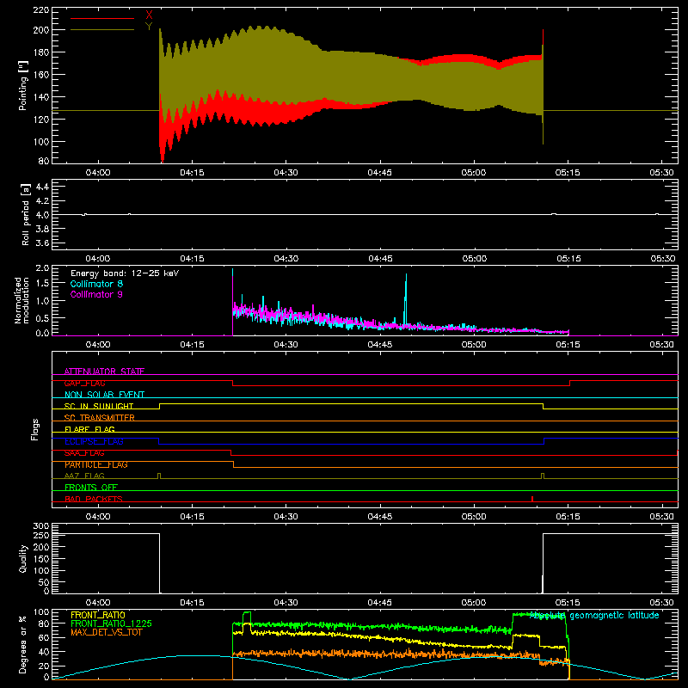
Task: Click the PARTICLE_FLAG label
Action: point(96,464)
